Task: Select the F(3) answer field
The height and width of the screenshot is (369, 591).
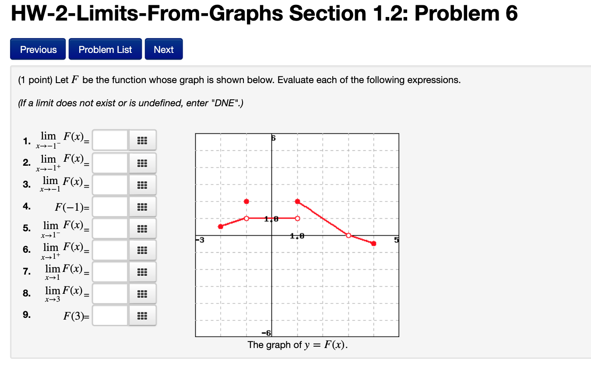Action: coord(110,315)
